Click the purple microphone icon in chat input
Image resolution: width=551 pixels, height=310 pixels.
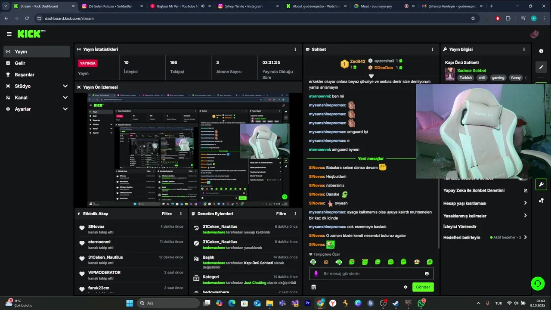(x=316, y=273)
